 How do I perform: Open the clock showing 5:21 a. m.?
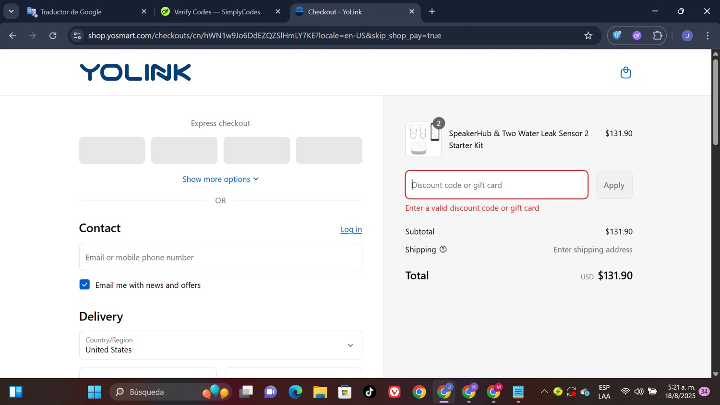(681, 392)
